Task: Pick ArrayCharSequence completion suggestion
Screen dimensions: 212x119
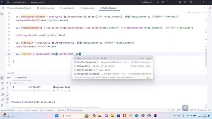Action: (x=113, y=74)
